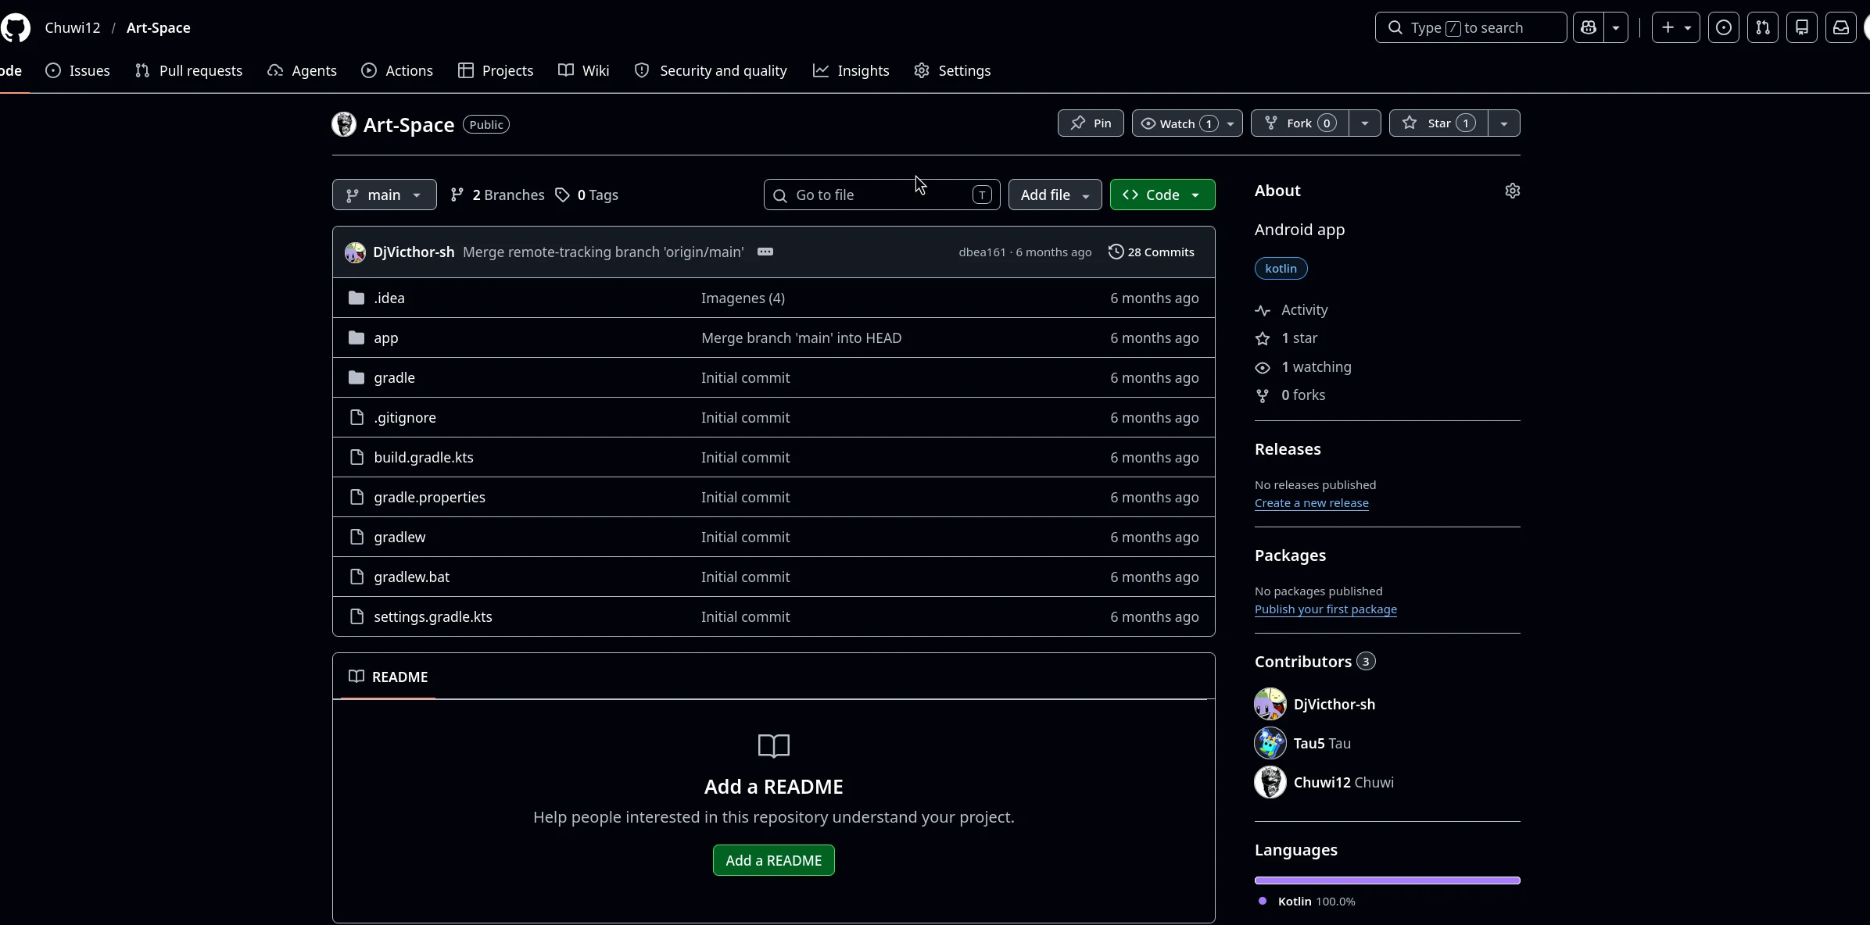Open the Wiki tab

pyautogui.click(x=584, y=70)
